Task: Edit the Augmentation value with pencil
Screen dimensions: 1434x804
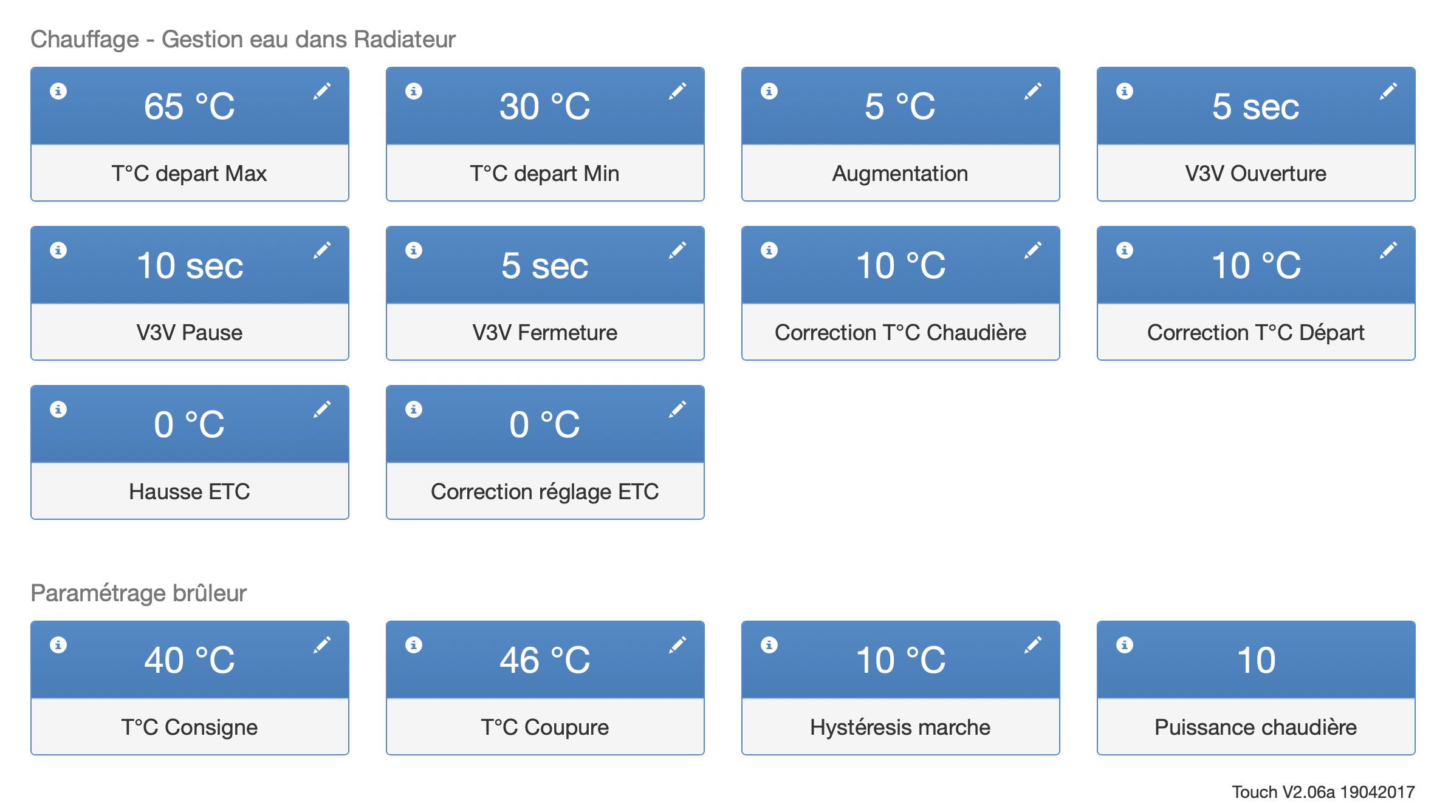Action: coord(1033,91)
